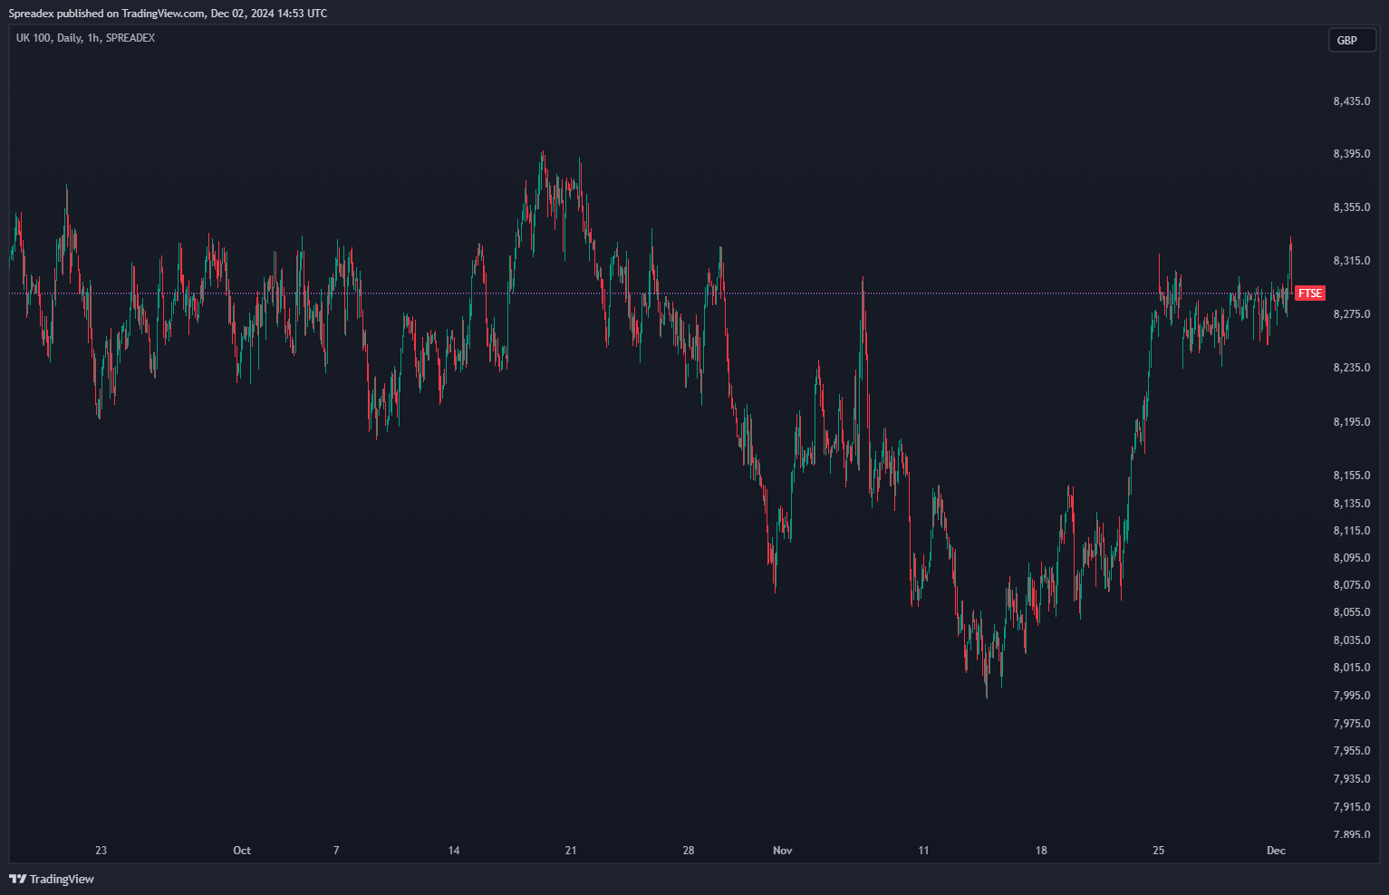Select price level 8,315.0 on axis

coord(1352,261)
